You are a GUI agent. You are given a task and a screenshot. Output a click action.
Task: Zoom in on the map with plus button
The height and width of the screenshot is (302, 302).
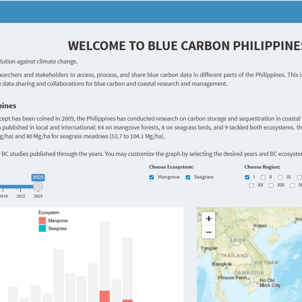208,219
